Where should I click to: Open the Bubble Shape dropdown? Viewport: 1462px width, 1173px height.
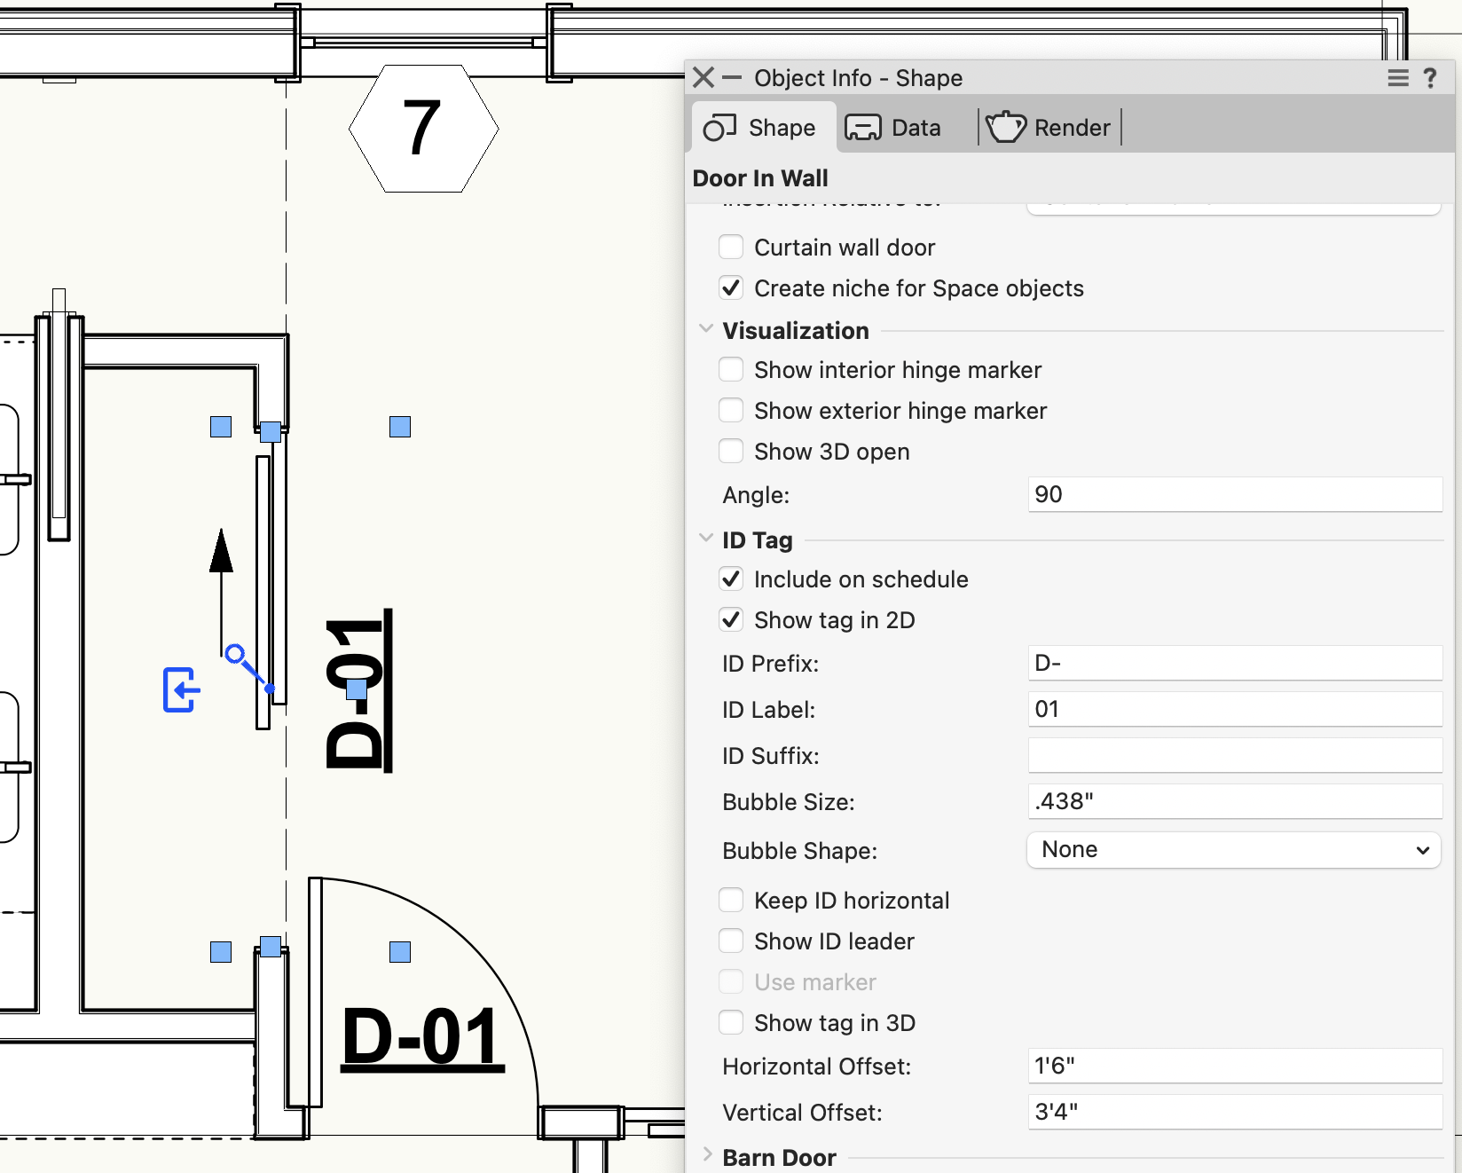[x=1233, y=850]
